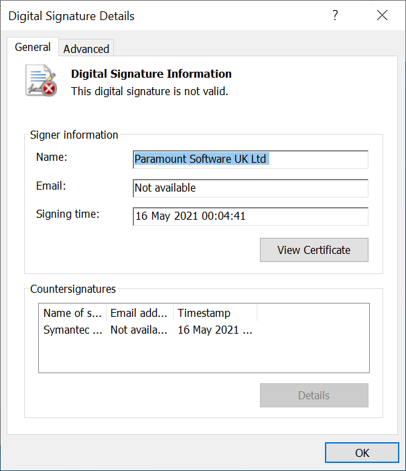Click the invalid signature document icon
This screenshot has width=406, height=471.
[41, 80]
